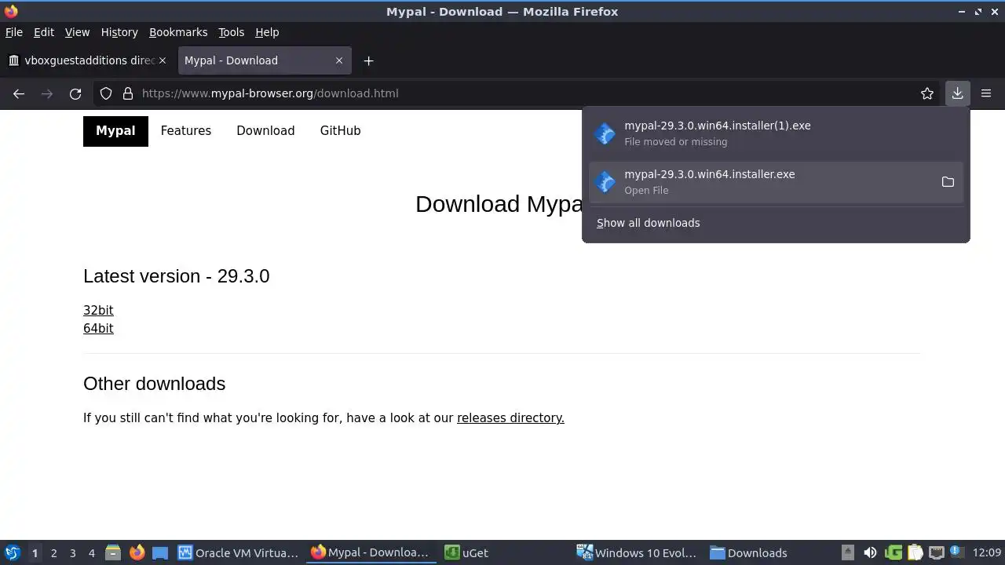Viewport: 1005px width, 565px height.
Task: Open the Edit menu
Action: coord(44,32)
